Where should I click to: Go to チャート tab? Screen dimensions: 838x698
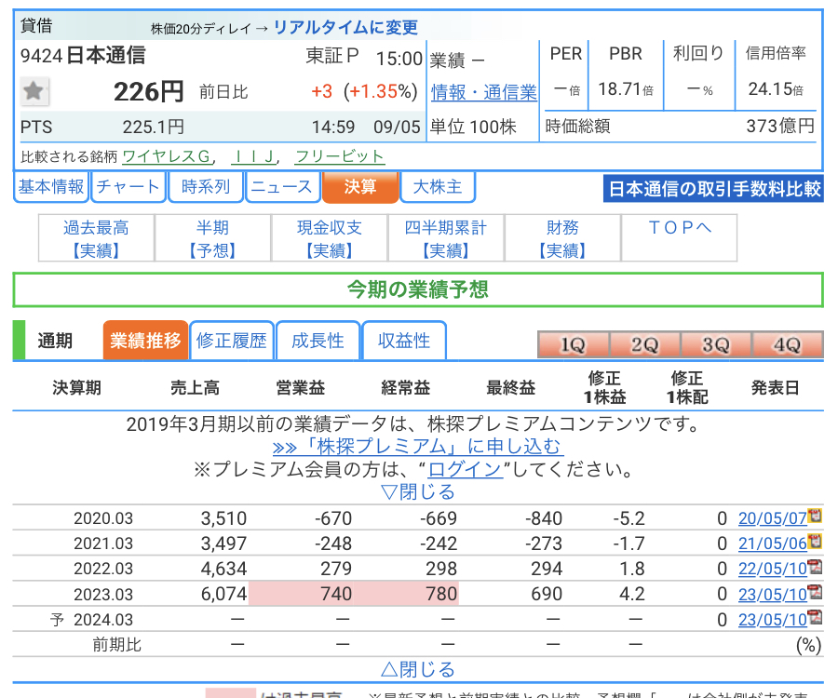[x=128, y=187]
